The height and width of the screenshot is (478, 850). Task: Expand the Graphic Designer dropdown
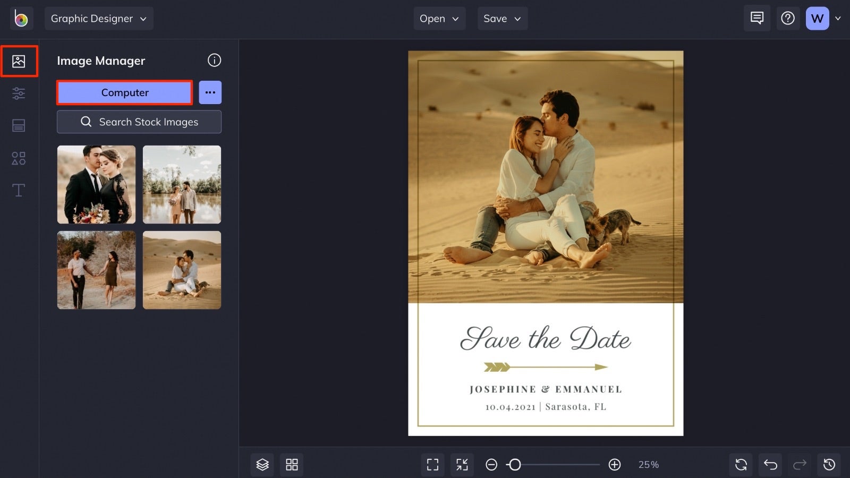tap(99, 19)
